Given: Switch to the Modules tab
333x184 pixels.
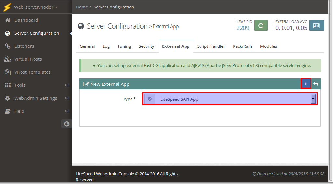Looking at the screenshot, I should click(269, 46).
